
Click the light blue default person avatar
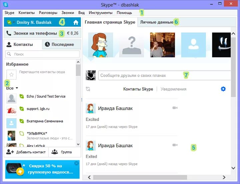tap(193, 45)
